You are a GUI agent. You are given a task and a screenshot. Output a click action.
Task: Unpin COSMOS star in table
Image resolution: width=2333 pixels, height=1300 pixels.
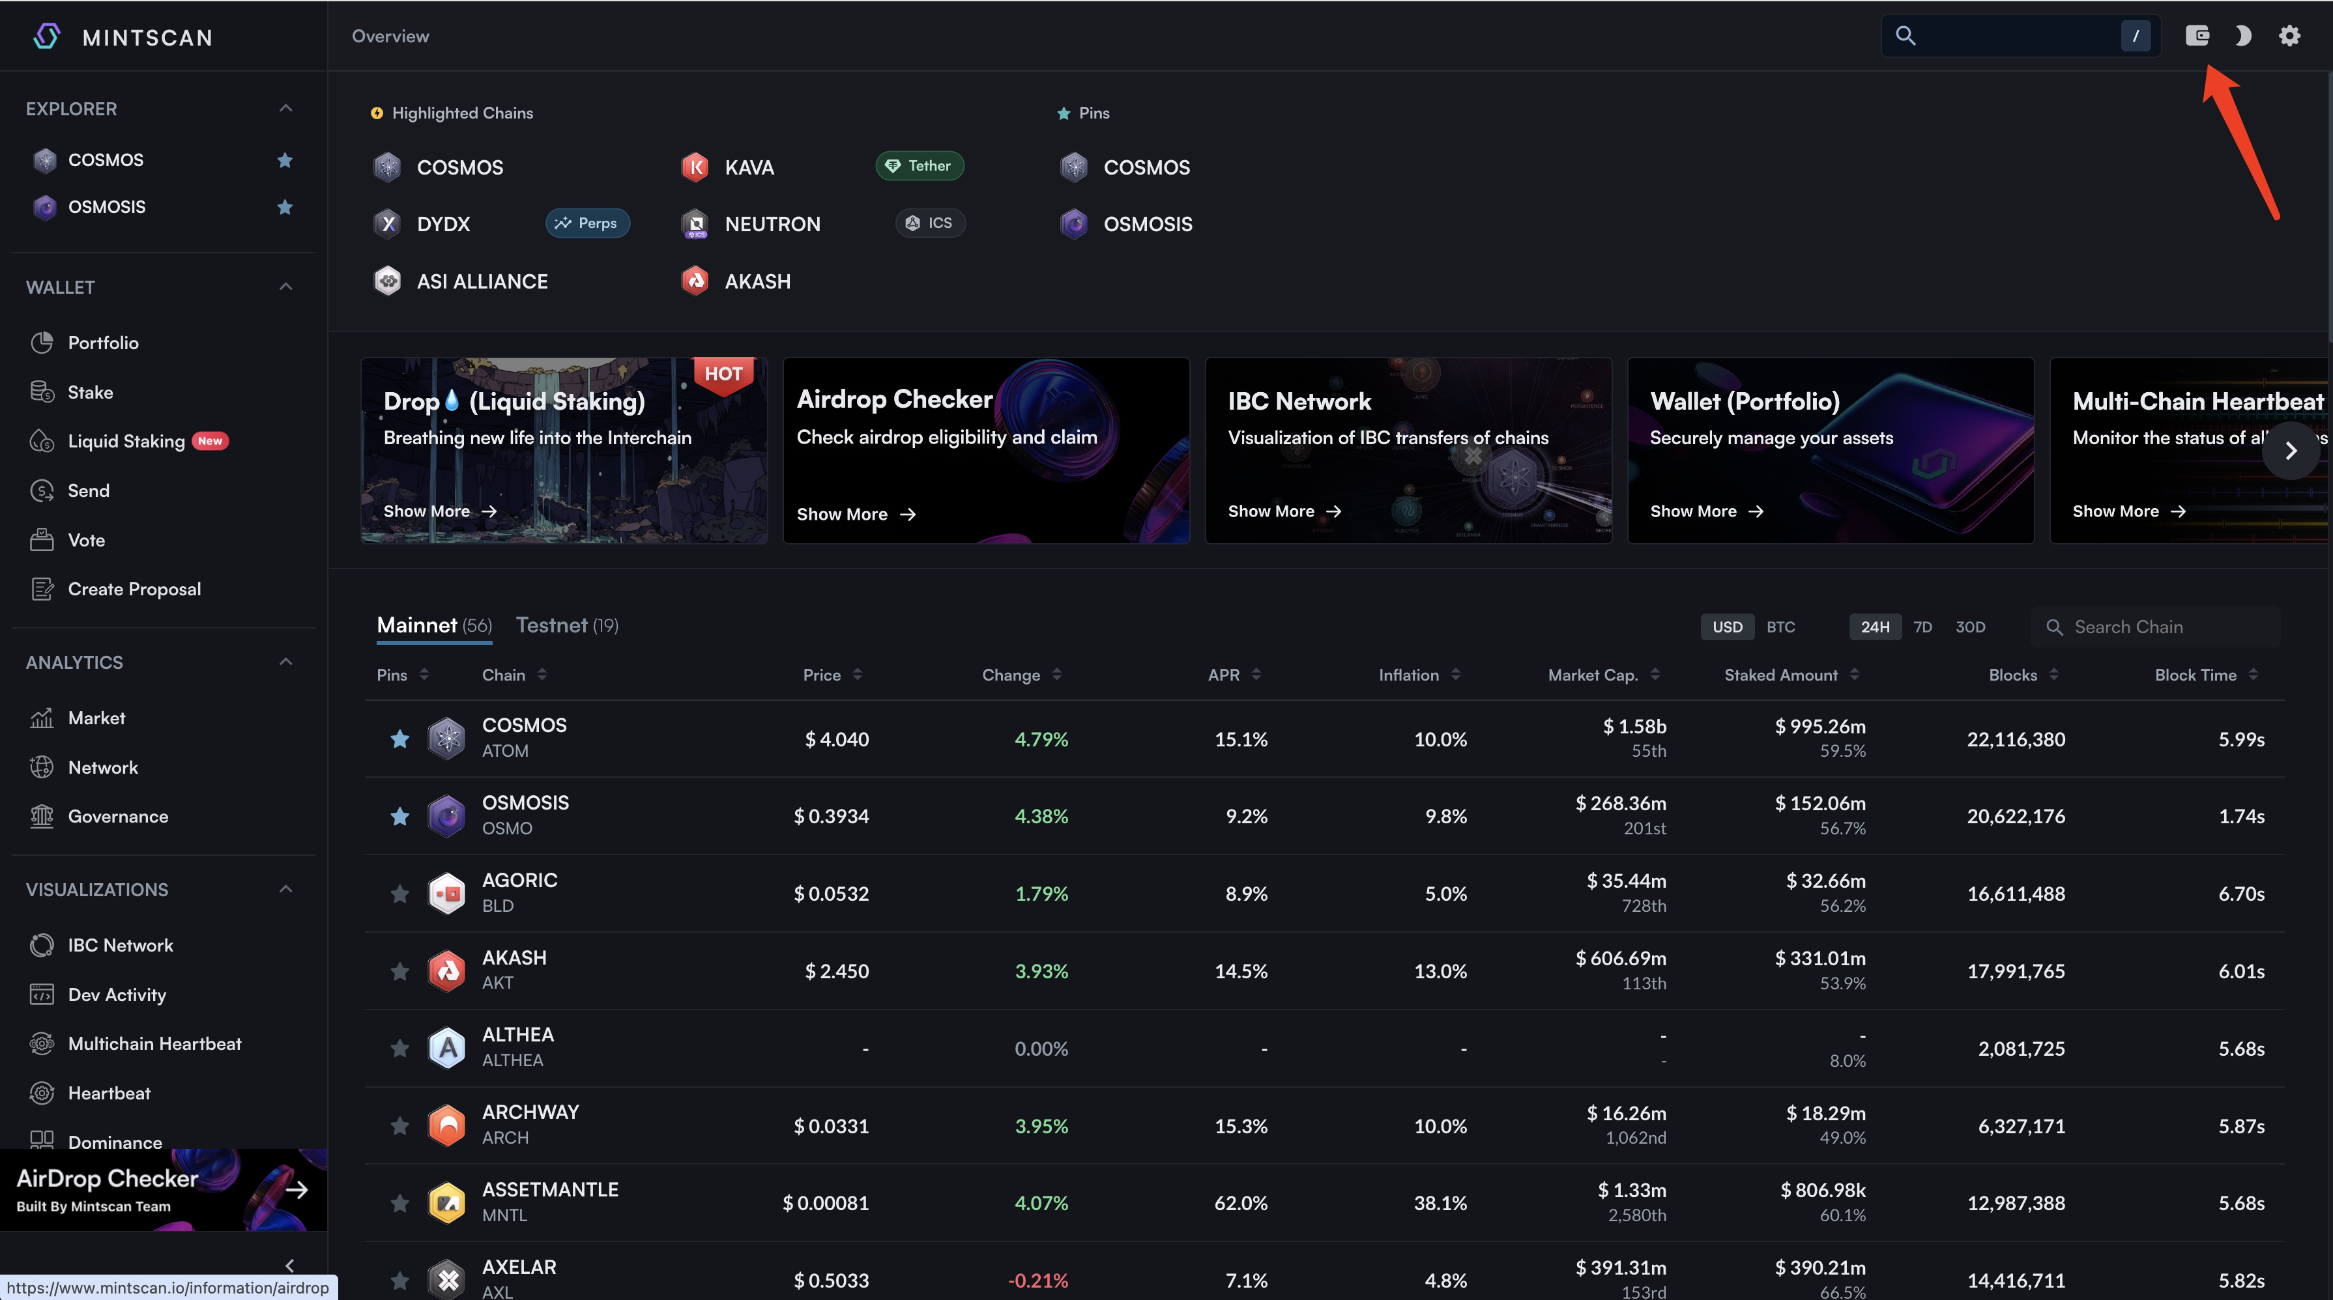pyautogui.click(x=399, y=740)
